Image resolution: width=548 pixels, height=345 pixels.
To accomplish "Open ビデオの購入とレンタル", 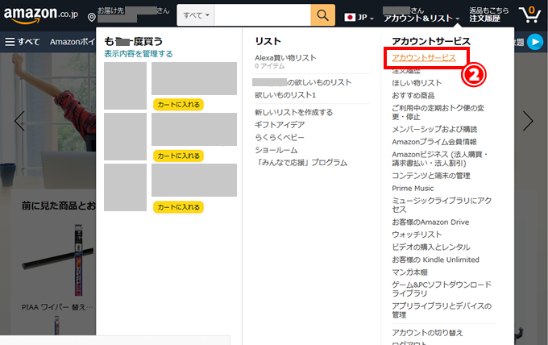I will click(x=431, y=247).
